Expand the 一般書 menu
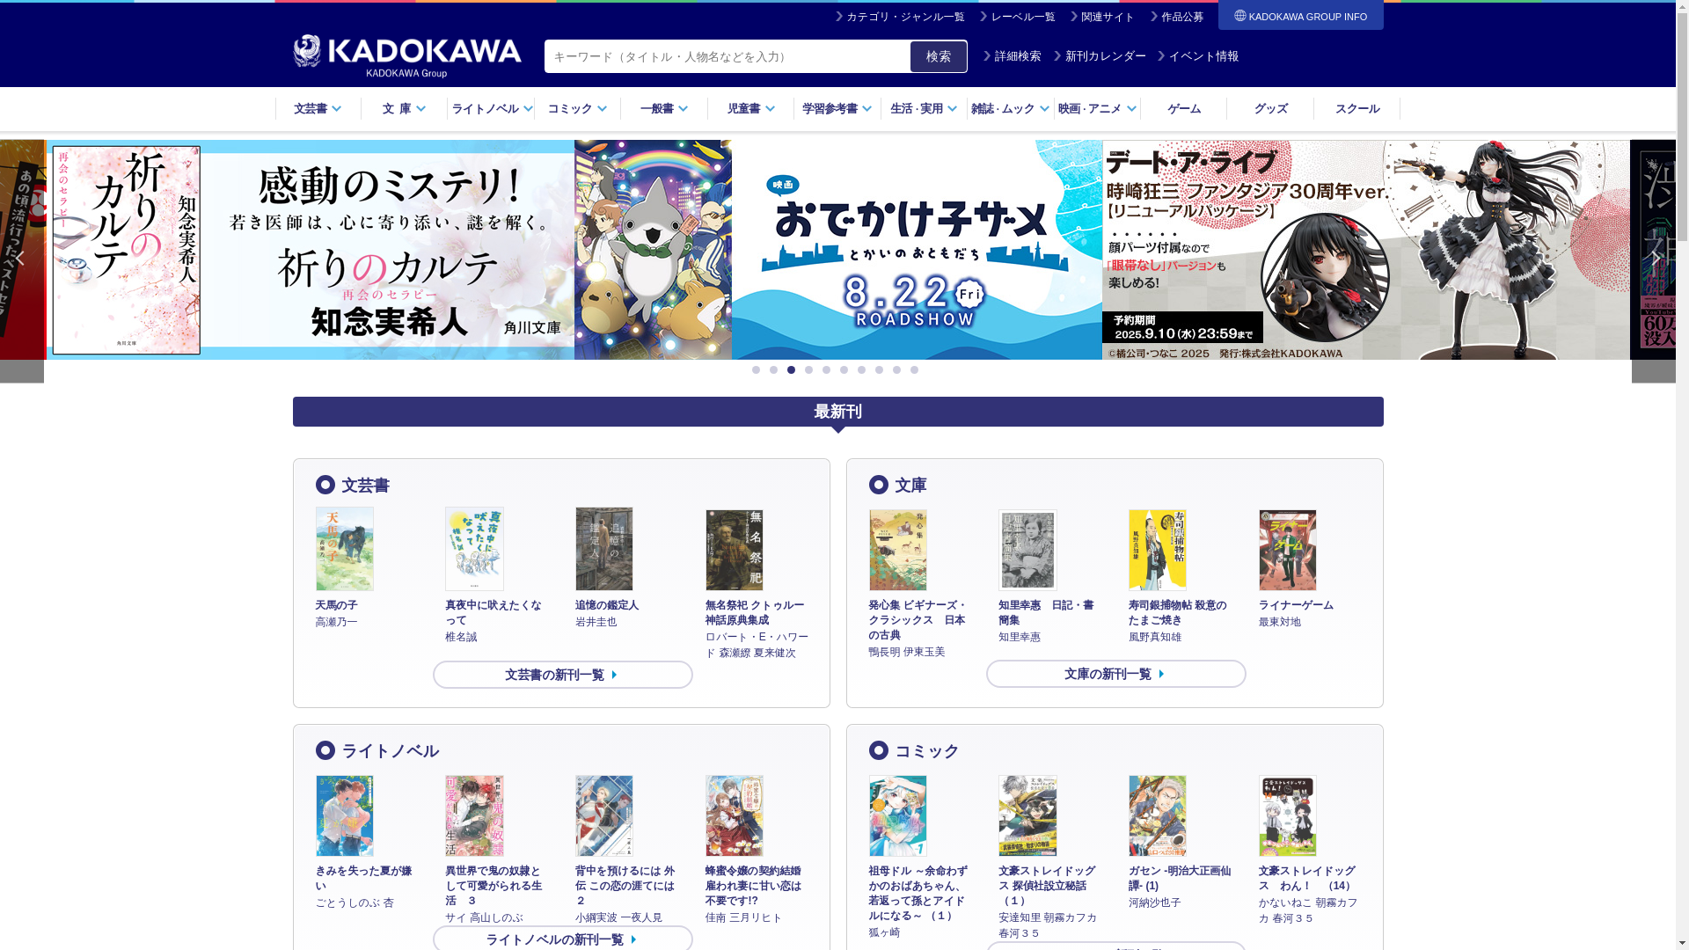 pos(664,109)
